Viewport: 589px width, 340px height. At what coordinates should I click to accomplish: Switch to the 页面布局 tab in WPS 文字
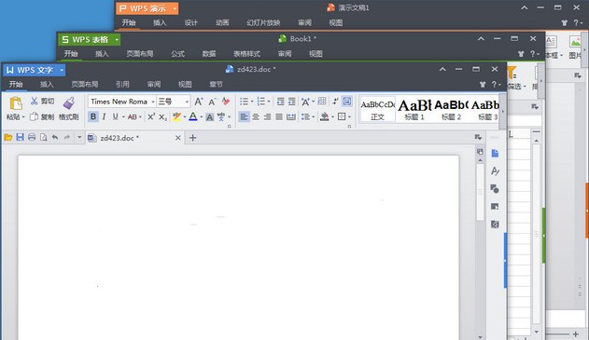pyautogui.click(x=85, y=85)
